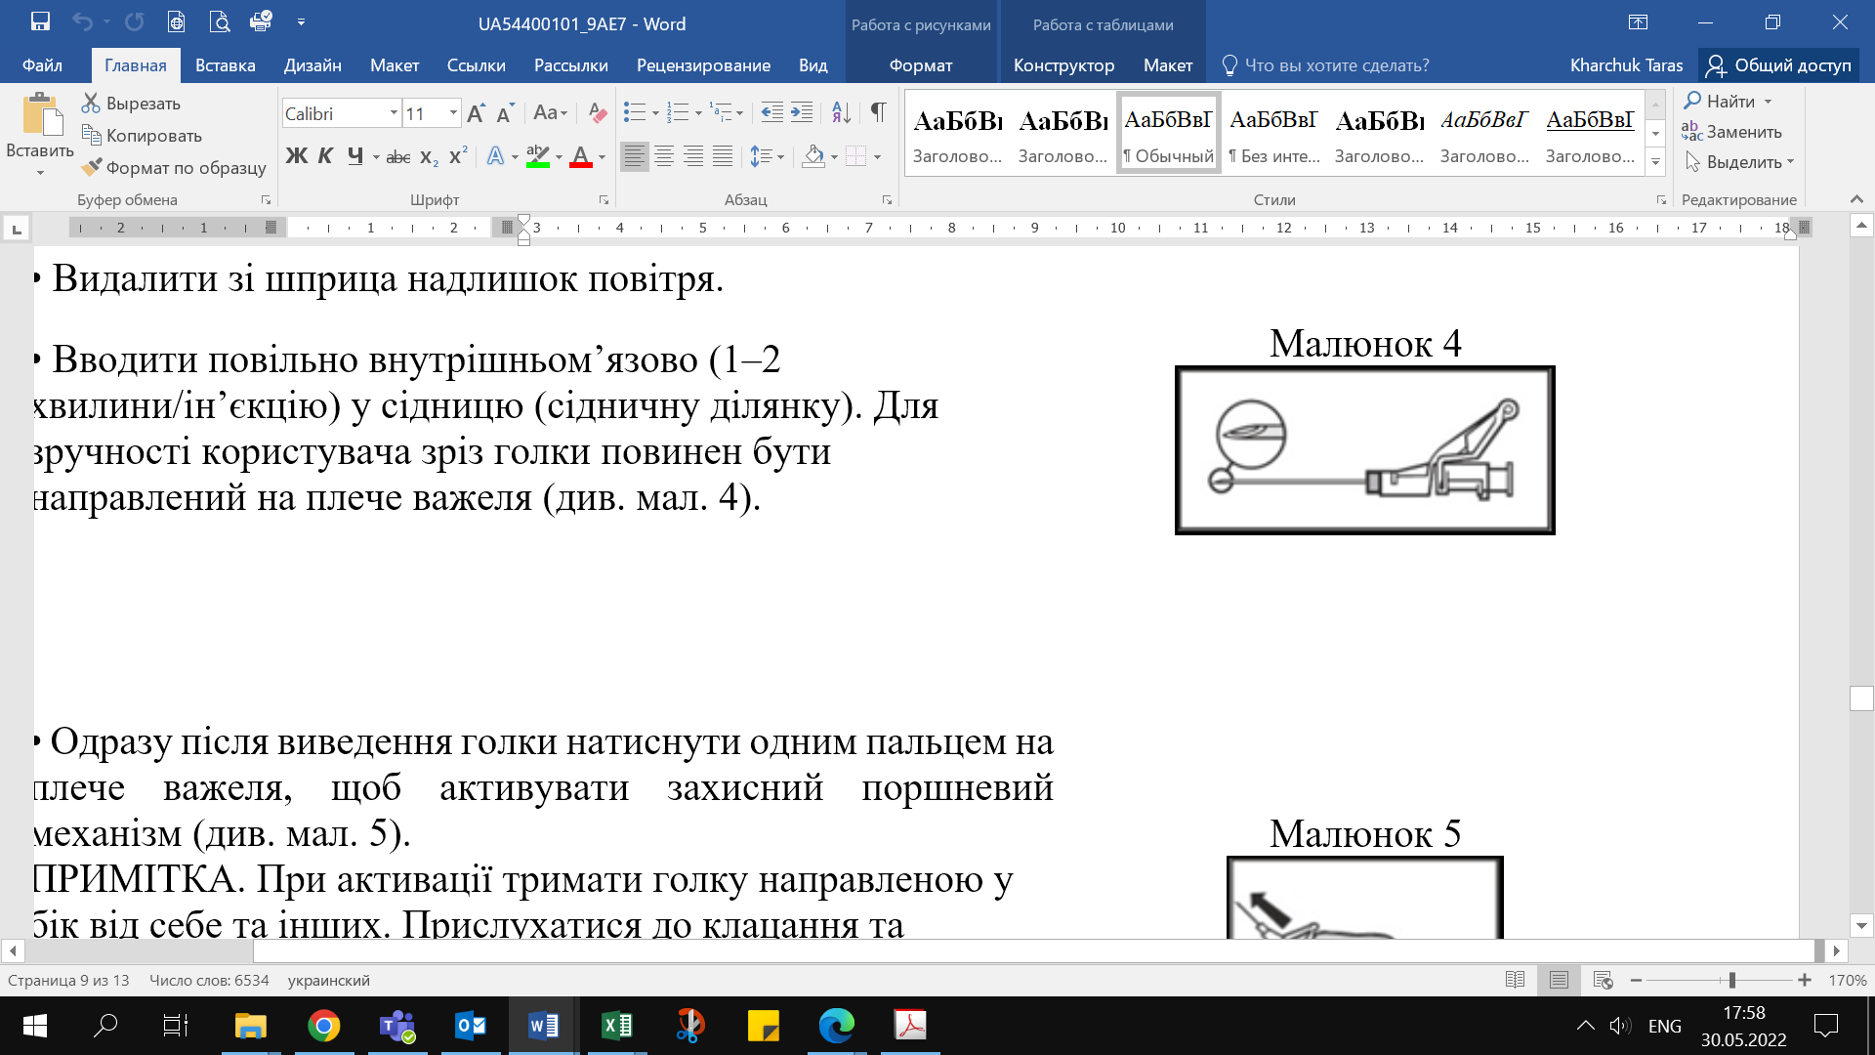Open the font size 11 dropdown
The width and height of the screenshot is (1875, 1055).
point(453,113)
